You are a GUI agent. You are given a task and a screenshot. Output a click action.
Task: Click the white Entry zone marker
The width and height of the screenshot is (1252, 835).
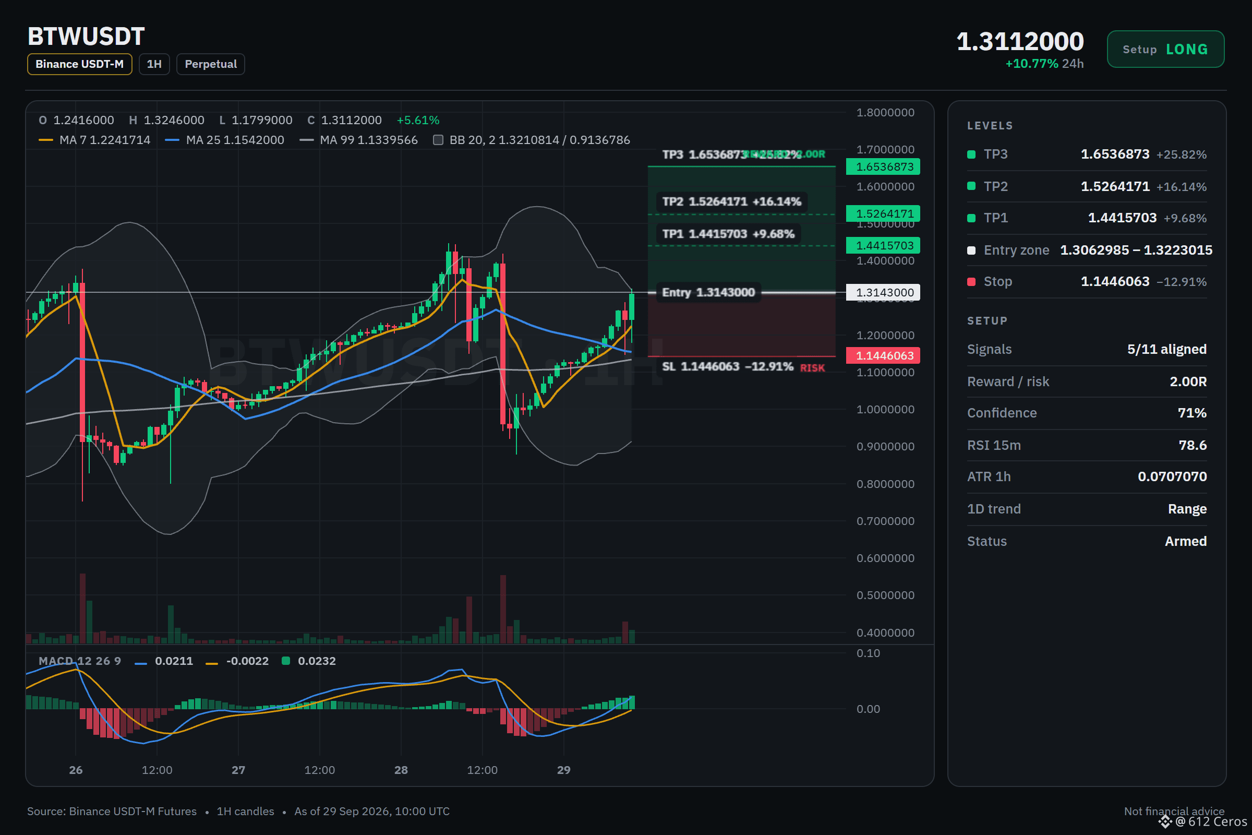click(x=971, y=250)
